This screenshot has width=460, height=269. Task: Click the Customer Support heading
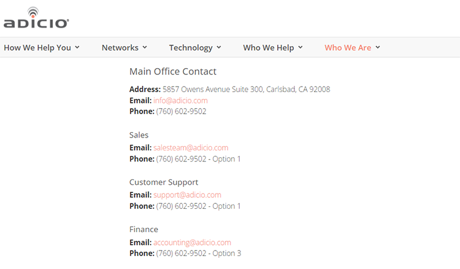coord(164,182)
